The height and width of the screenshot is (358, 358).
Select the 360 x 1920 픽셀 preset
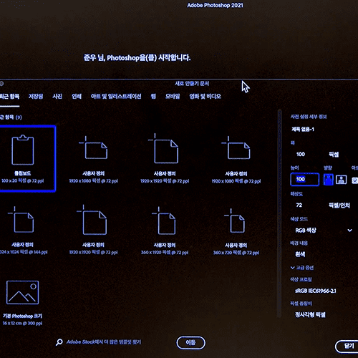(x=165, y=230)
